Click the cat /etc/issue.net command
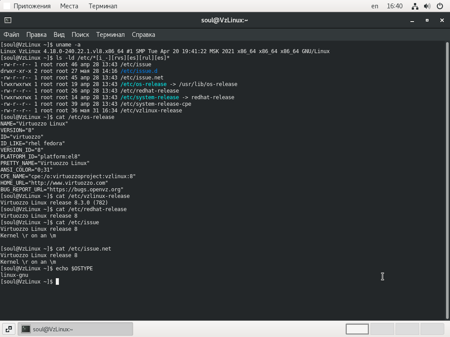Screen dimensions: 450x337 [x=83, y=249]
